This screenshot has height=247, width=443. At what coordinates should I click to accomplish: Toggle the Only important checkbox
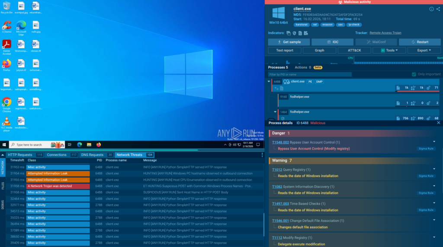(414, 74)
